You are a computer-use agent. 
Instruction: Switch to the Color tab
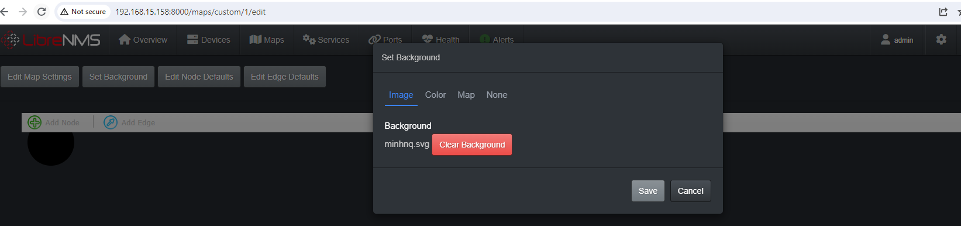point(435,95)
